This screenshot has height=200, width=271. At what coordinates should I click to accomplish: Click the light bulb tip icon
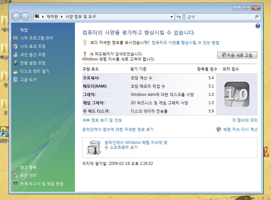coord(85,42)
